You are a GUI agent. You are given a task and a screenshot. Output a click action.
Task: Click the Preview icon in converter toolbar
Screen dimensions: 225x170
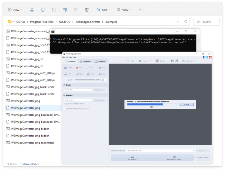[157, 61]
